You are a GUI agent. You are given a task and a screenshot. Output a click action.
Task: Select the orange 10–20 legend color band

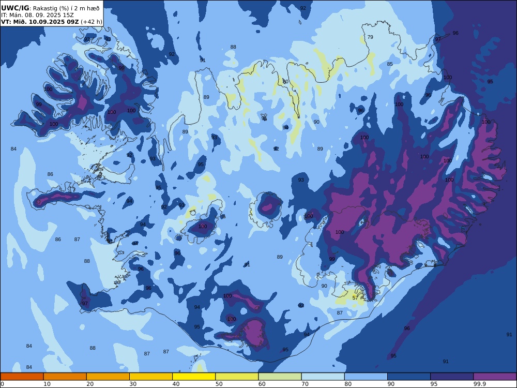(x=65, y=377)
